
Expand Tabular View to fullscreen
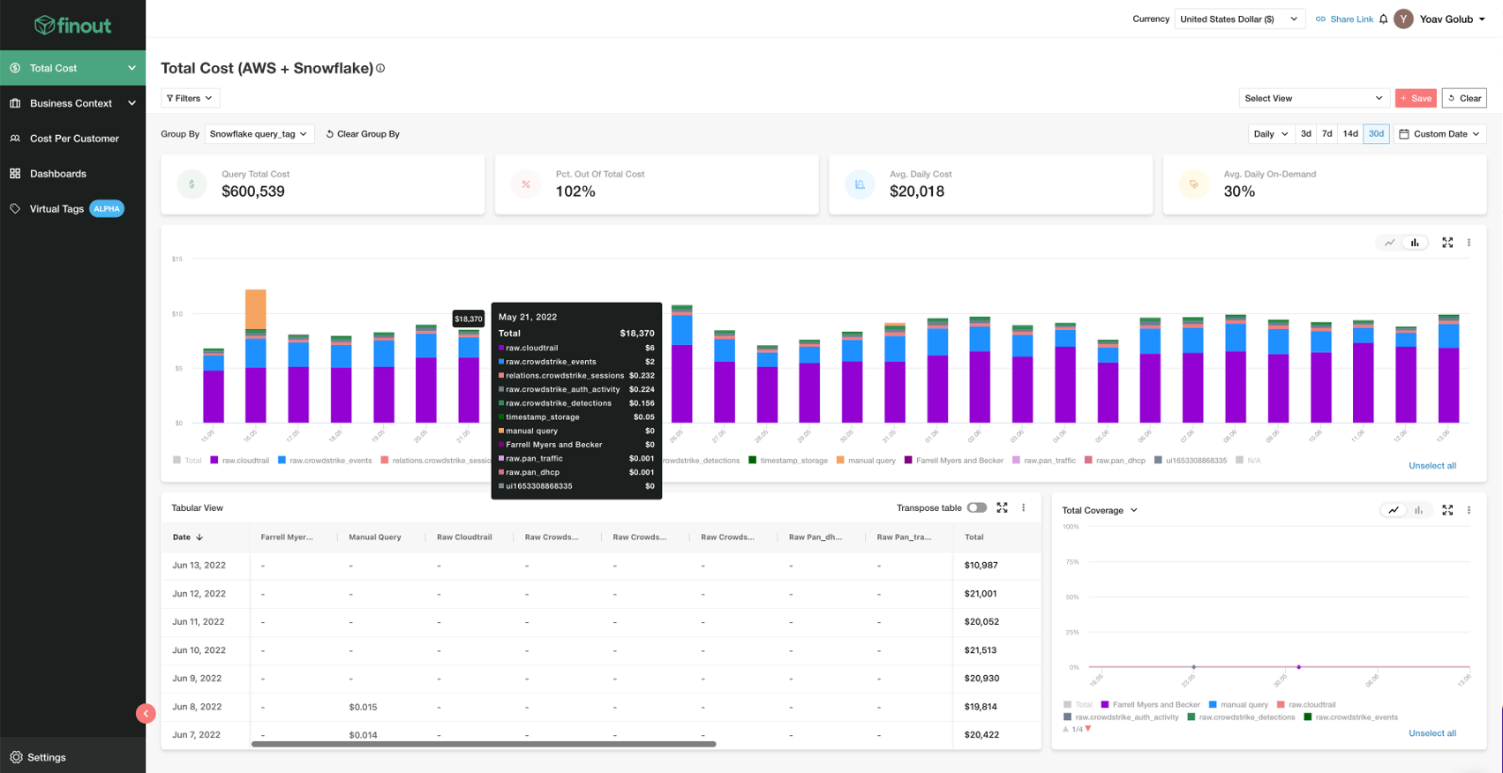[1002, 507]
